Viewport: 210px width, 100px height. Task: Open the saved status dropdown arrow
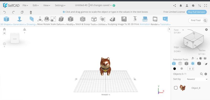[111, 5]
